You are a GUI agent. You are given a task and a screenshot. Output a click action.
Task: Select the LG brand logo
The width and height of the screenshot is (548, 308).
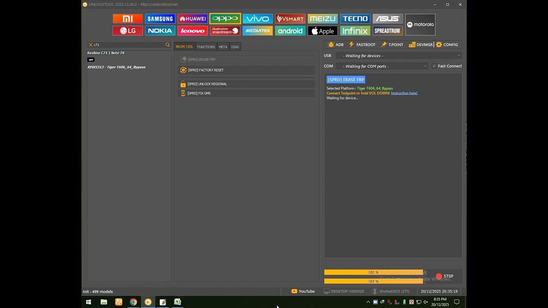[128, 31]
